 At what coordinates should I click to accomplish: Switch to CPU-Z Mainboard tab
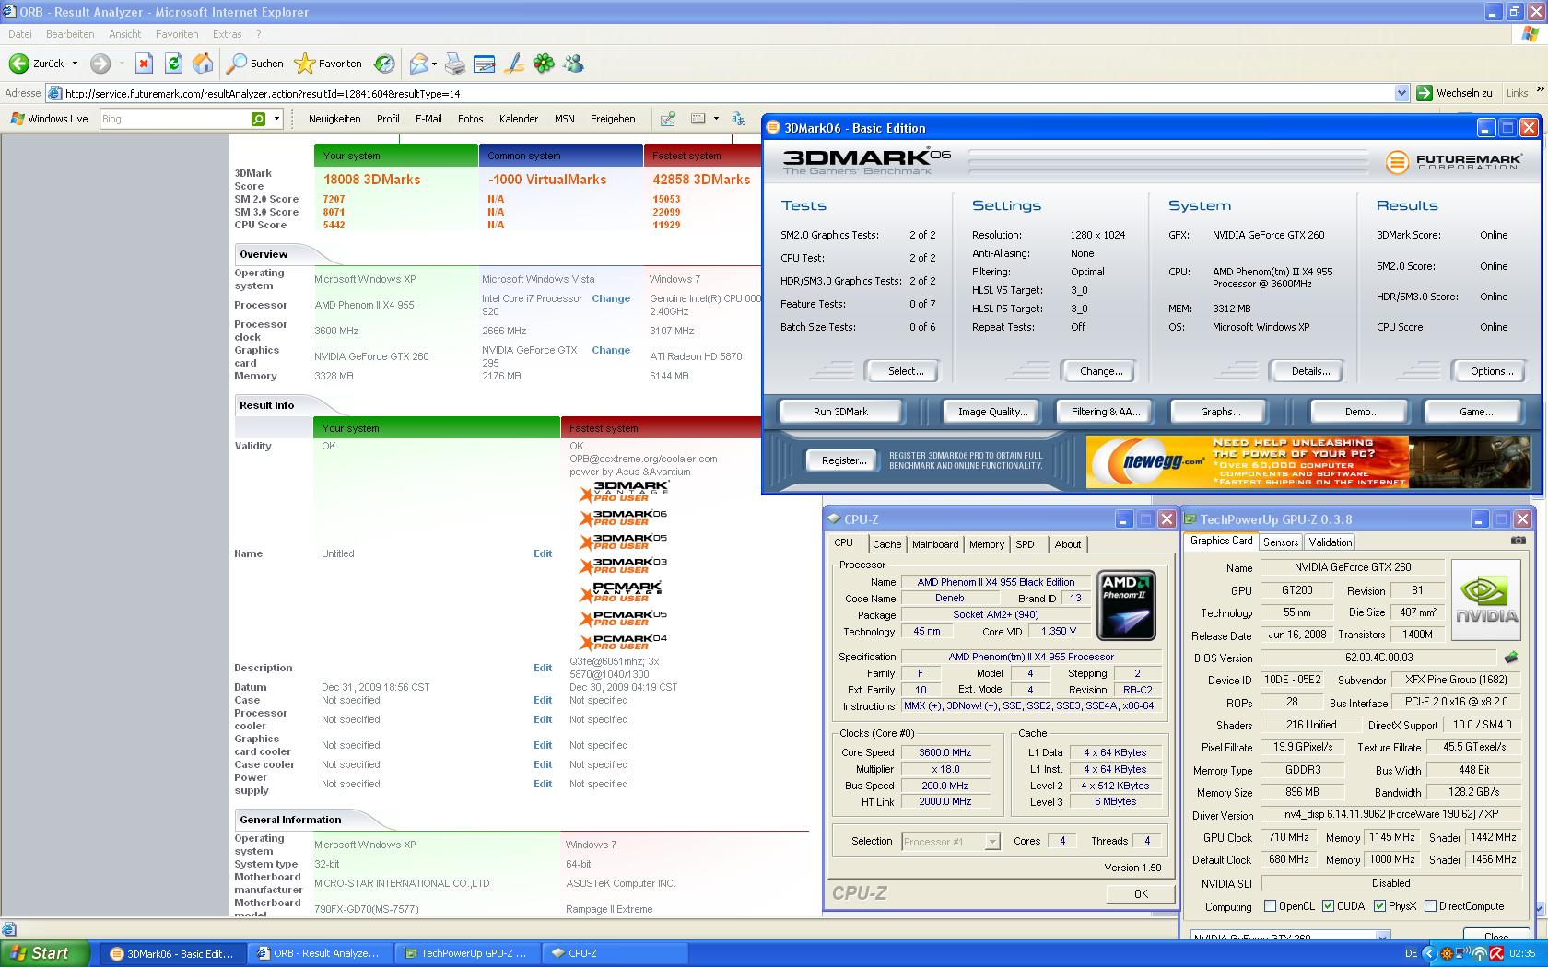click(x=935, y=544)
